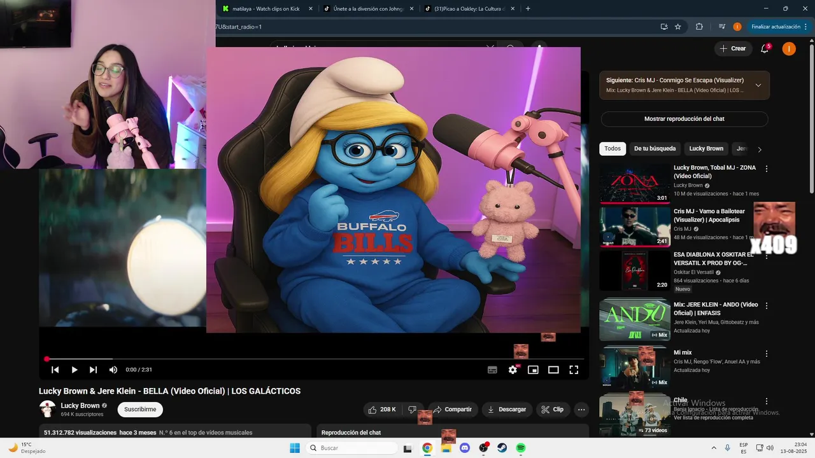Open the ZONA video thumbnail
This screenshot has width=815, height=458.
[x=634, y=183]
